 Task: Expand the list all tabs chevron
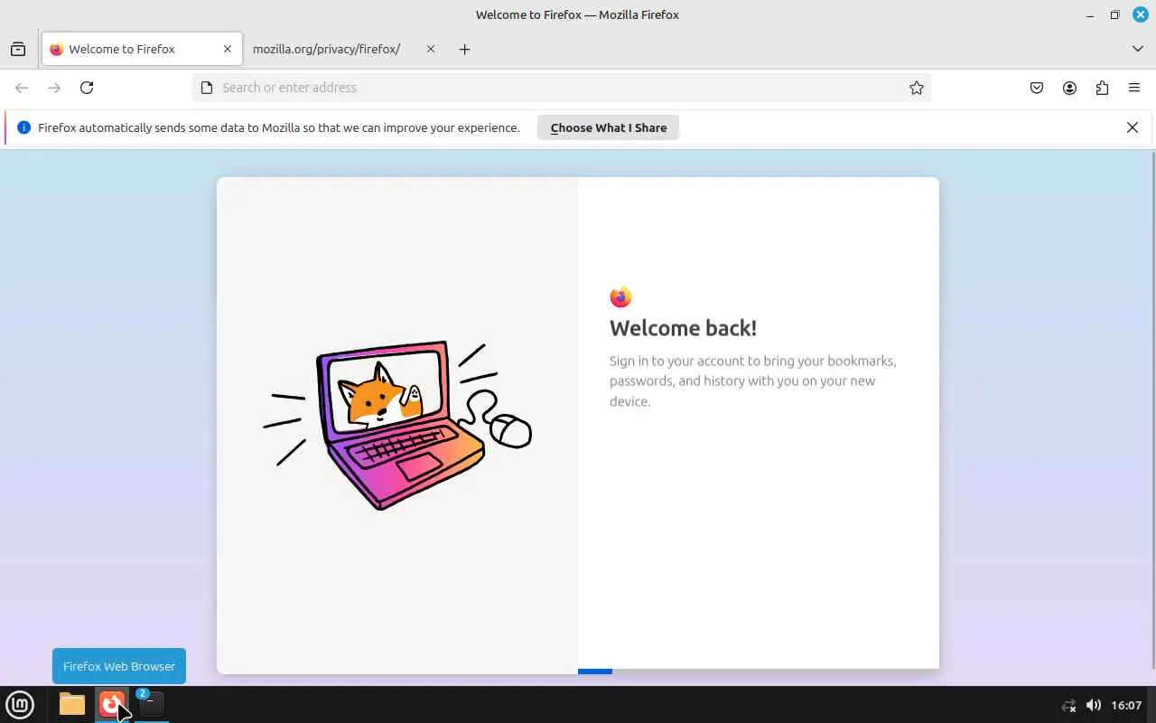coord(1138,49)
